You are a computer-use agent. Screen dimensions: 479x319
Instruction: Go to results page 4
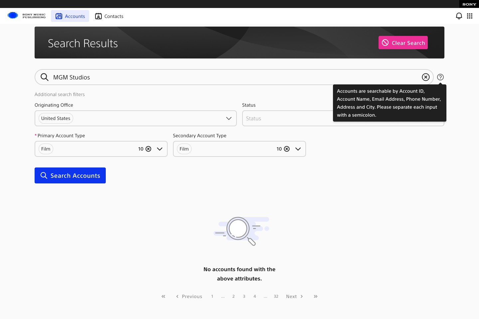point(255,296)
